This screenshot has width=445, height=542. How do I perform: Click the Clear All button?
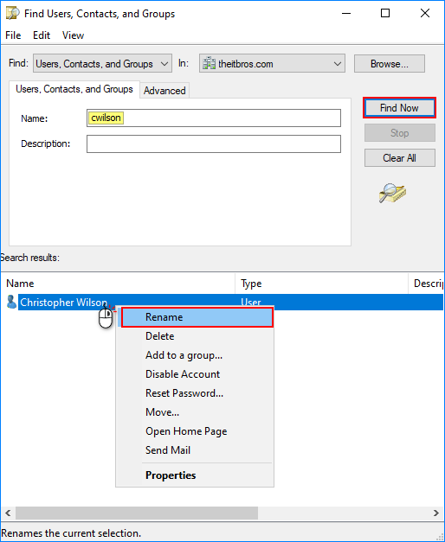point(400,158)
